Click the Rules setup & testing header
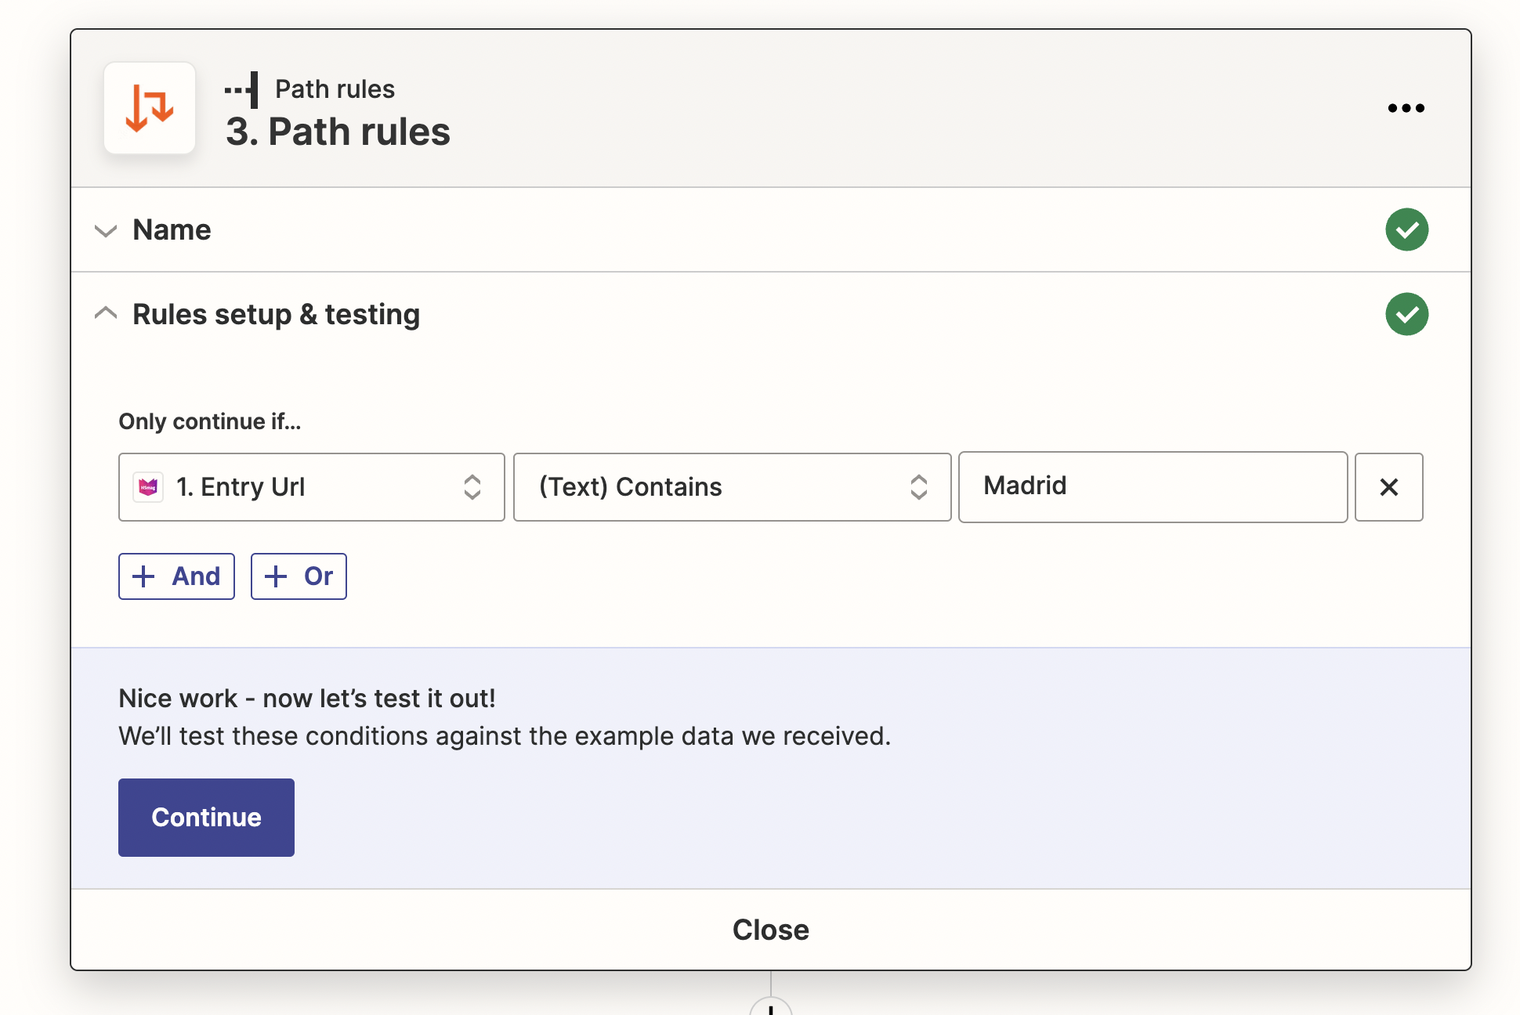The width and height of the screenshot is (1520, 1015). click(276, 314)
